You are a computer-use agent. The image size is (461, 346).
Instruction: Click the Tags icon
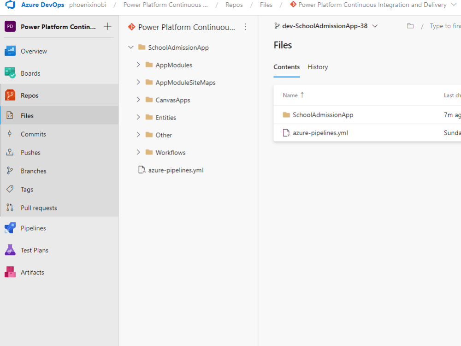pyautogui.click(x=10, y=189)
